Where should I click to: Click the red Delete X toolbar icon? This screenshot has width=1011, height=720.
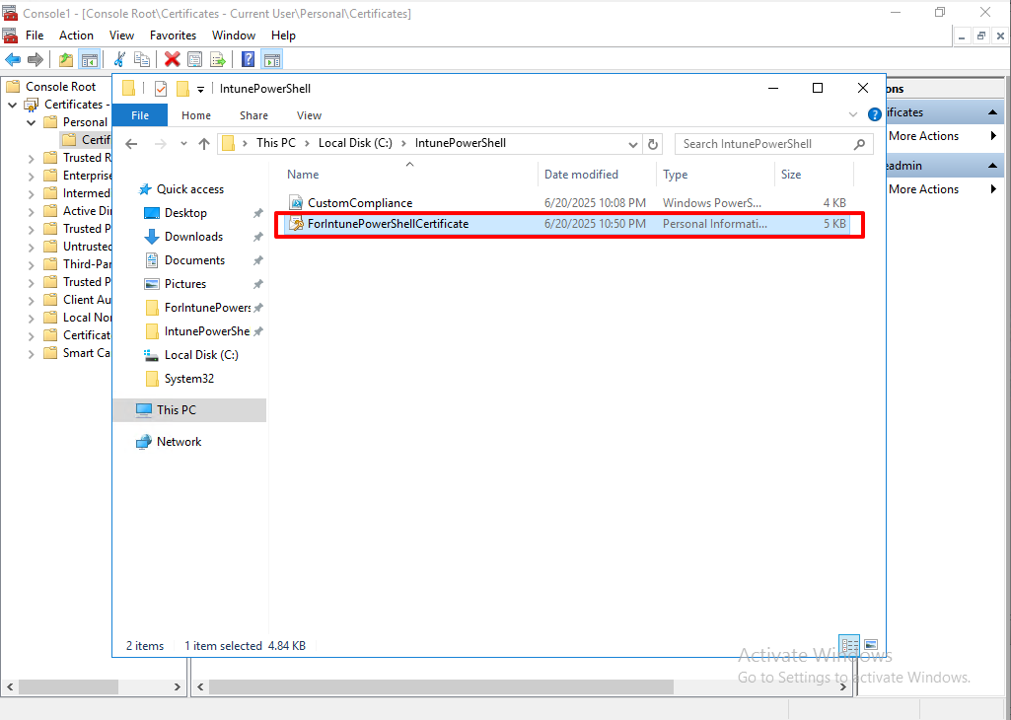173,60
